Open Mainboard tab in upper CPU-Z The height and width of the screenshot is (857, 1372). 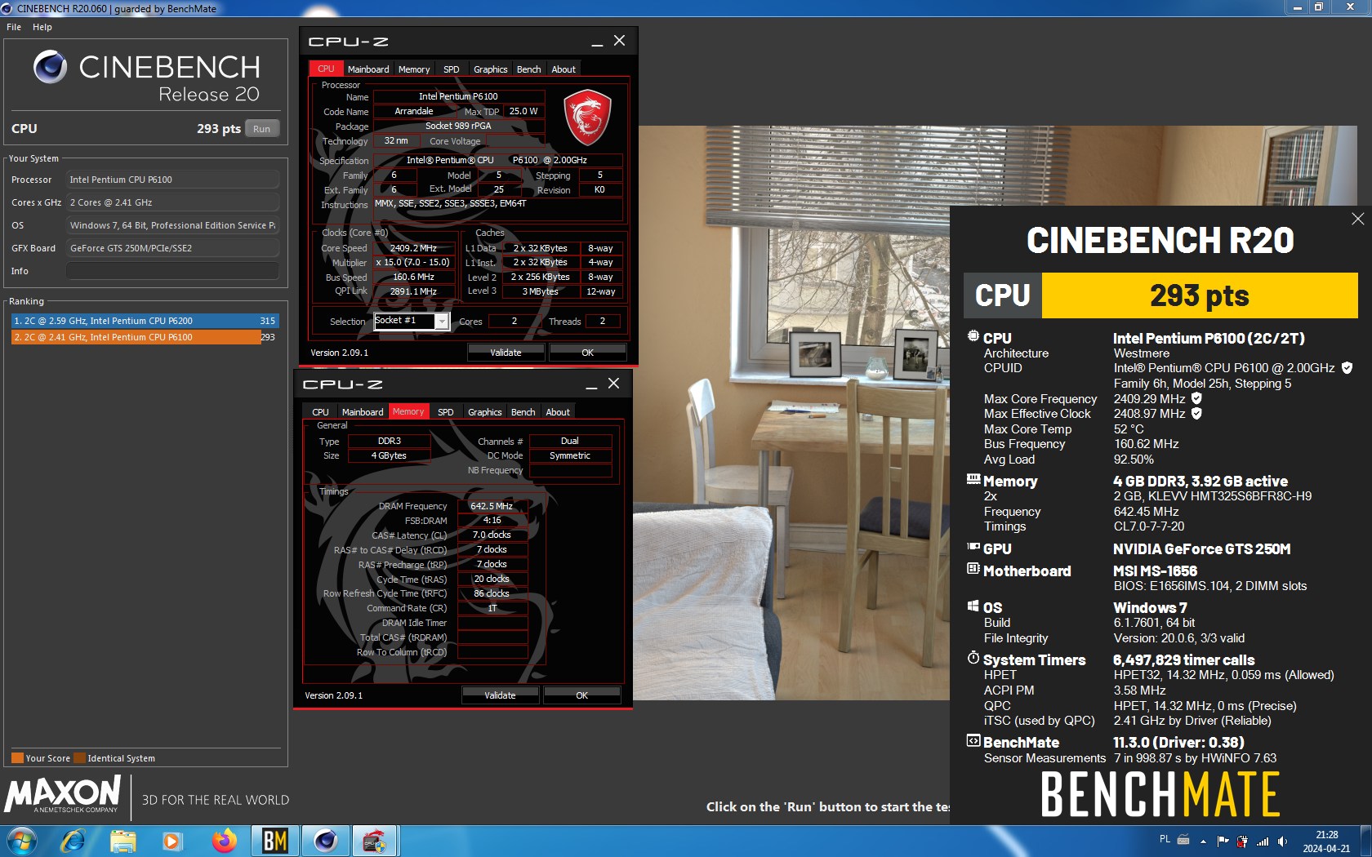[368, 69]
